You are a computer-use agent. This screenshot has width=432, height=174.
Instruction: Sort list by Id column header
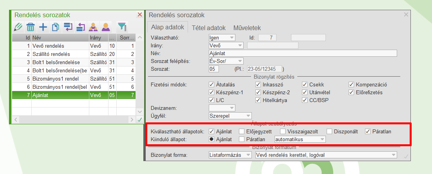[x=22, y=38]
